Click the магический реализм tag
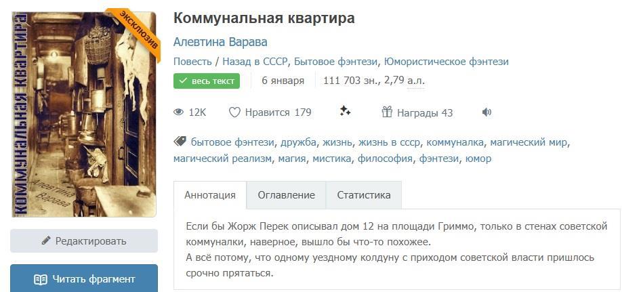This screenshot has width=622, height=292. point(222,159)
